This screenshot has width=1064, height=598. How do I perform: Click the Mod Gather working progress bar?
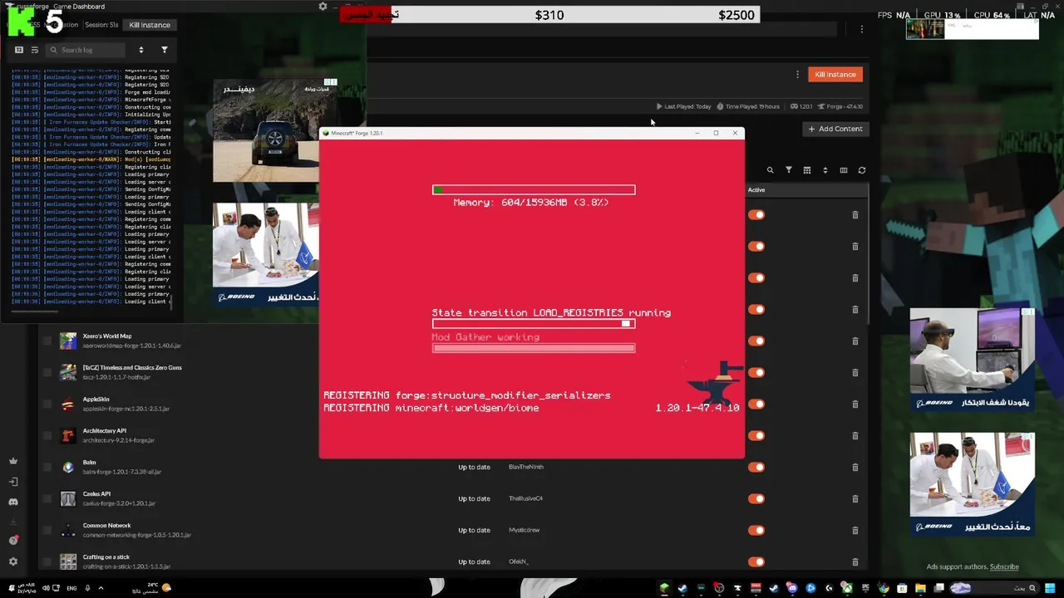click(x=534, y=348)
